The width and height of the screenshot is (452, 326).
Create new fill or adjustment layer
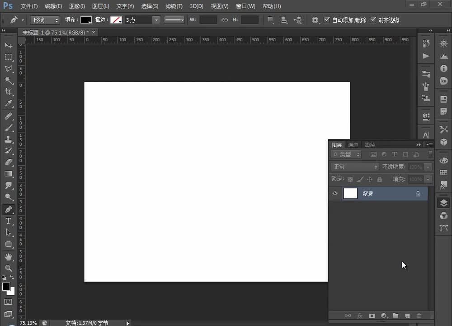pos(384,316)
